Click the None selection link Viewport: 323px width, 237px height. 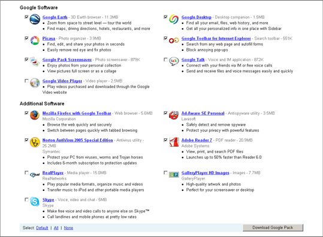coord(68,228)
